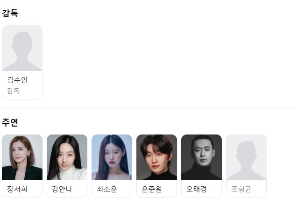Open the 오태경 cast card
The height and width of the screenshot is (198, 298).
[202, 166]
